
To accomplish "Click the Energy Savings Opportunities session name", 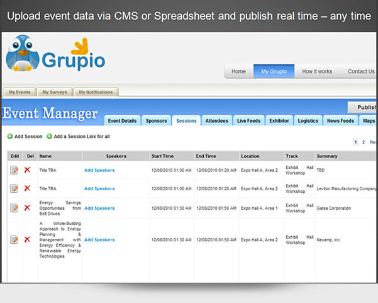I will [60, 208].
